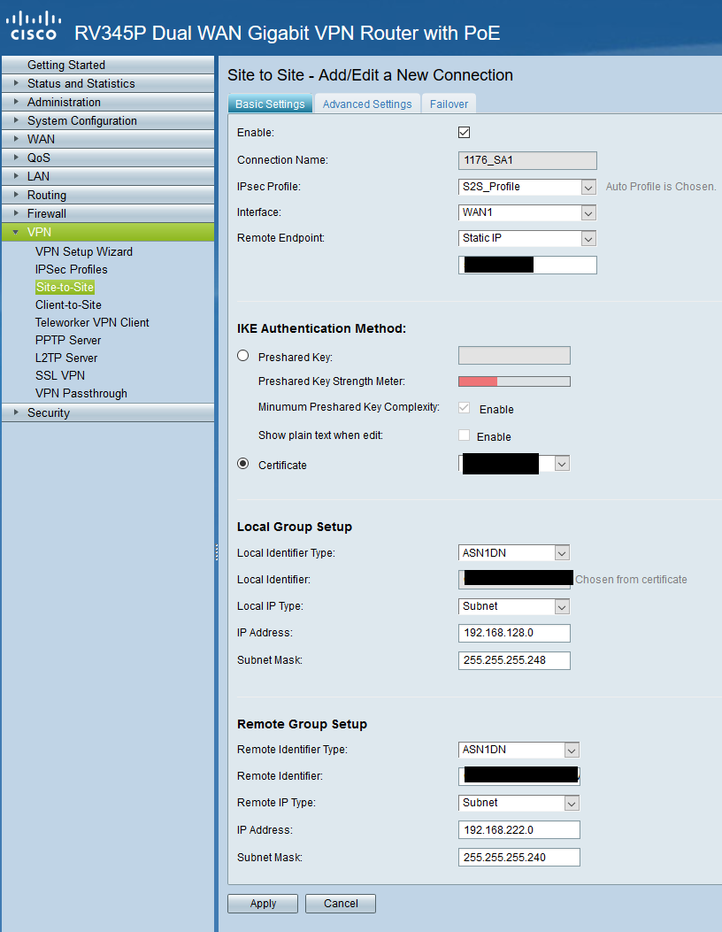
Task: Click the Preshared Key Strength Meter
Action: 513,381
